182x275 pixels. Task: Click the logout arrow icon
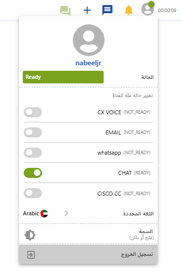click(31, 255)
